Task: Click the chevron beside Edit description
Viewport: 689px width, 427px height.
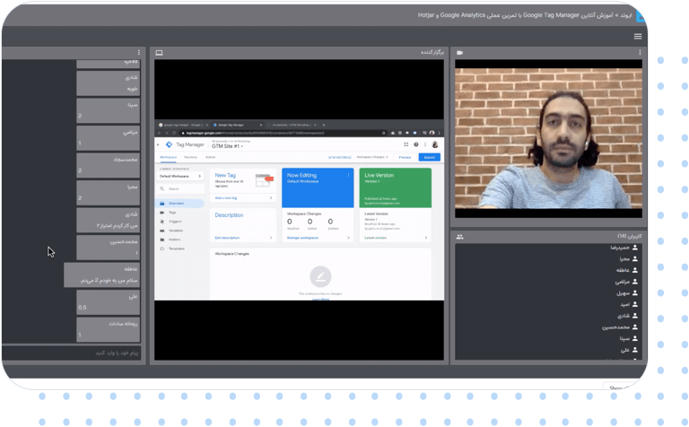Action: (271, 238)
